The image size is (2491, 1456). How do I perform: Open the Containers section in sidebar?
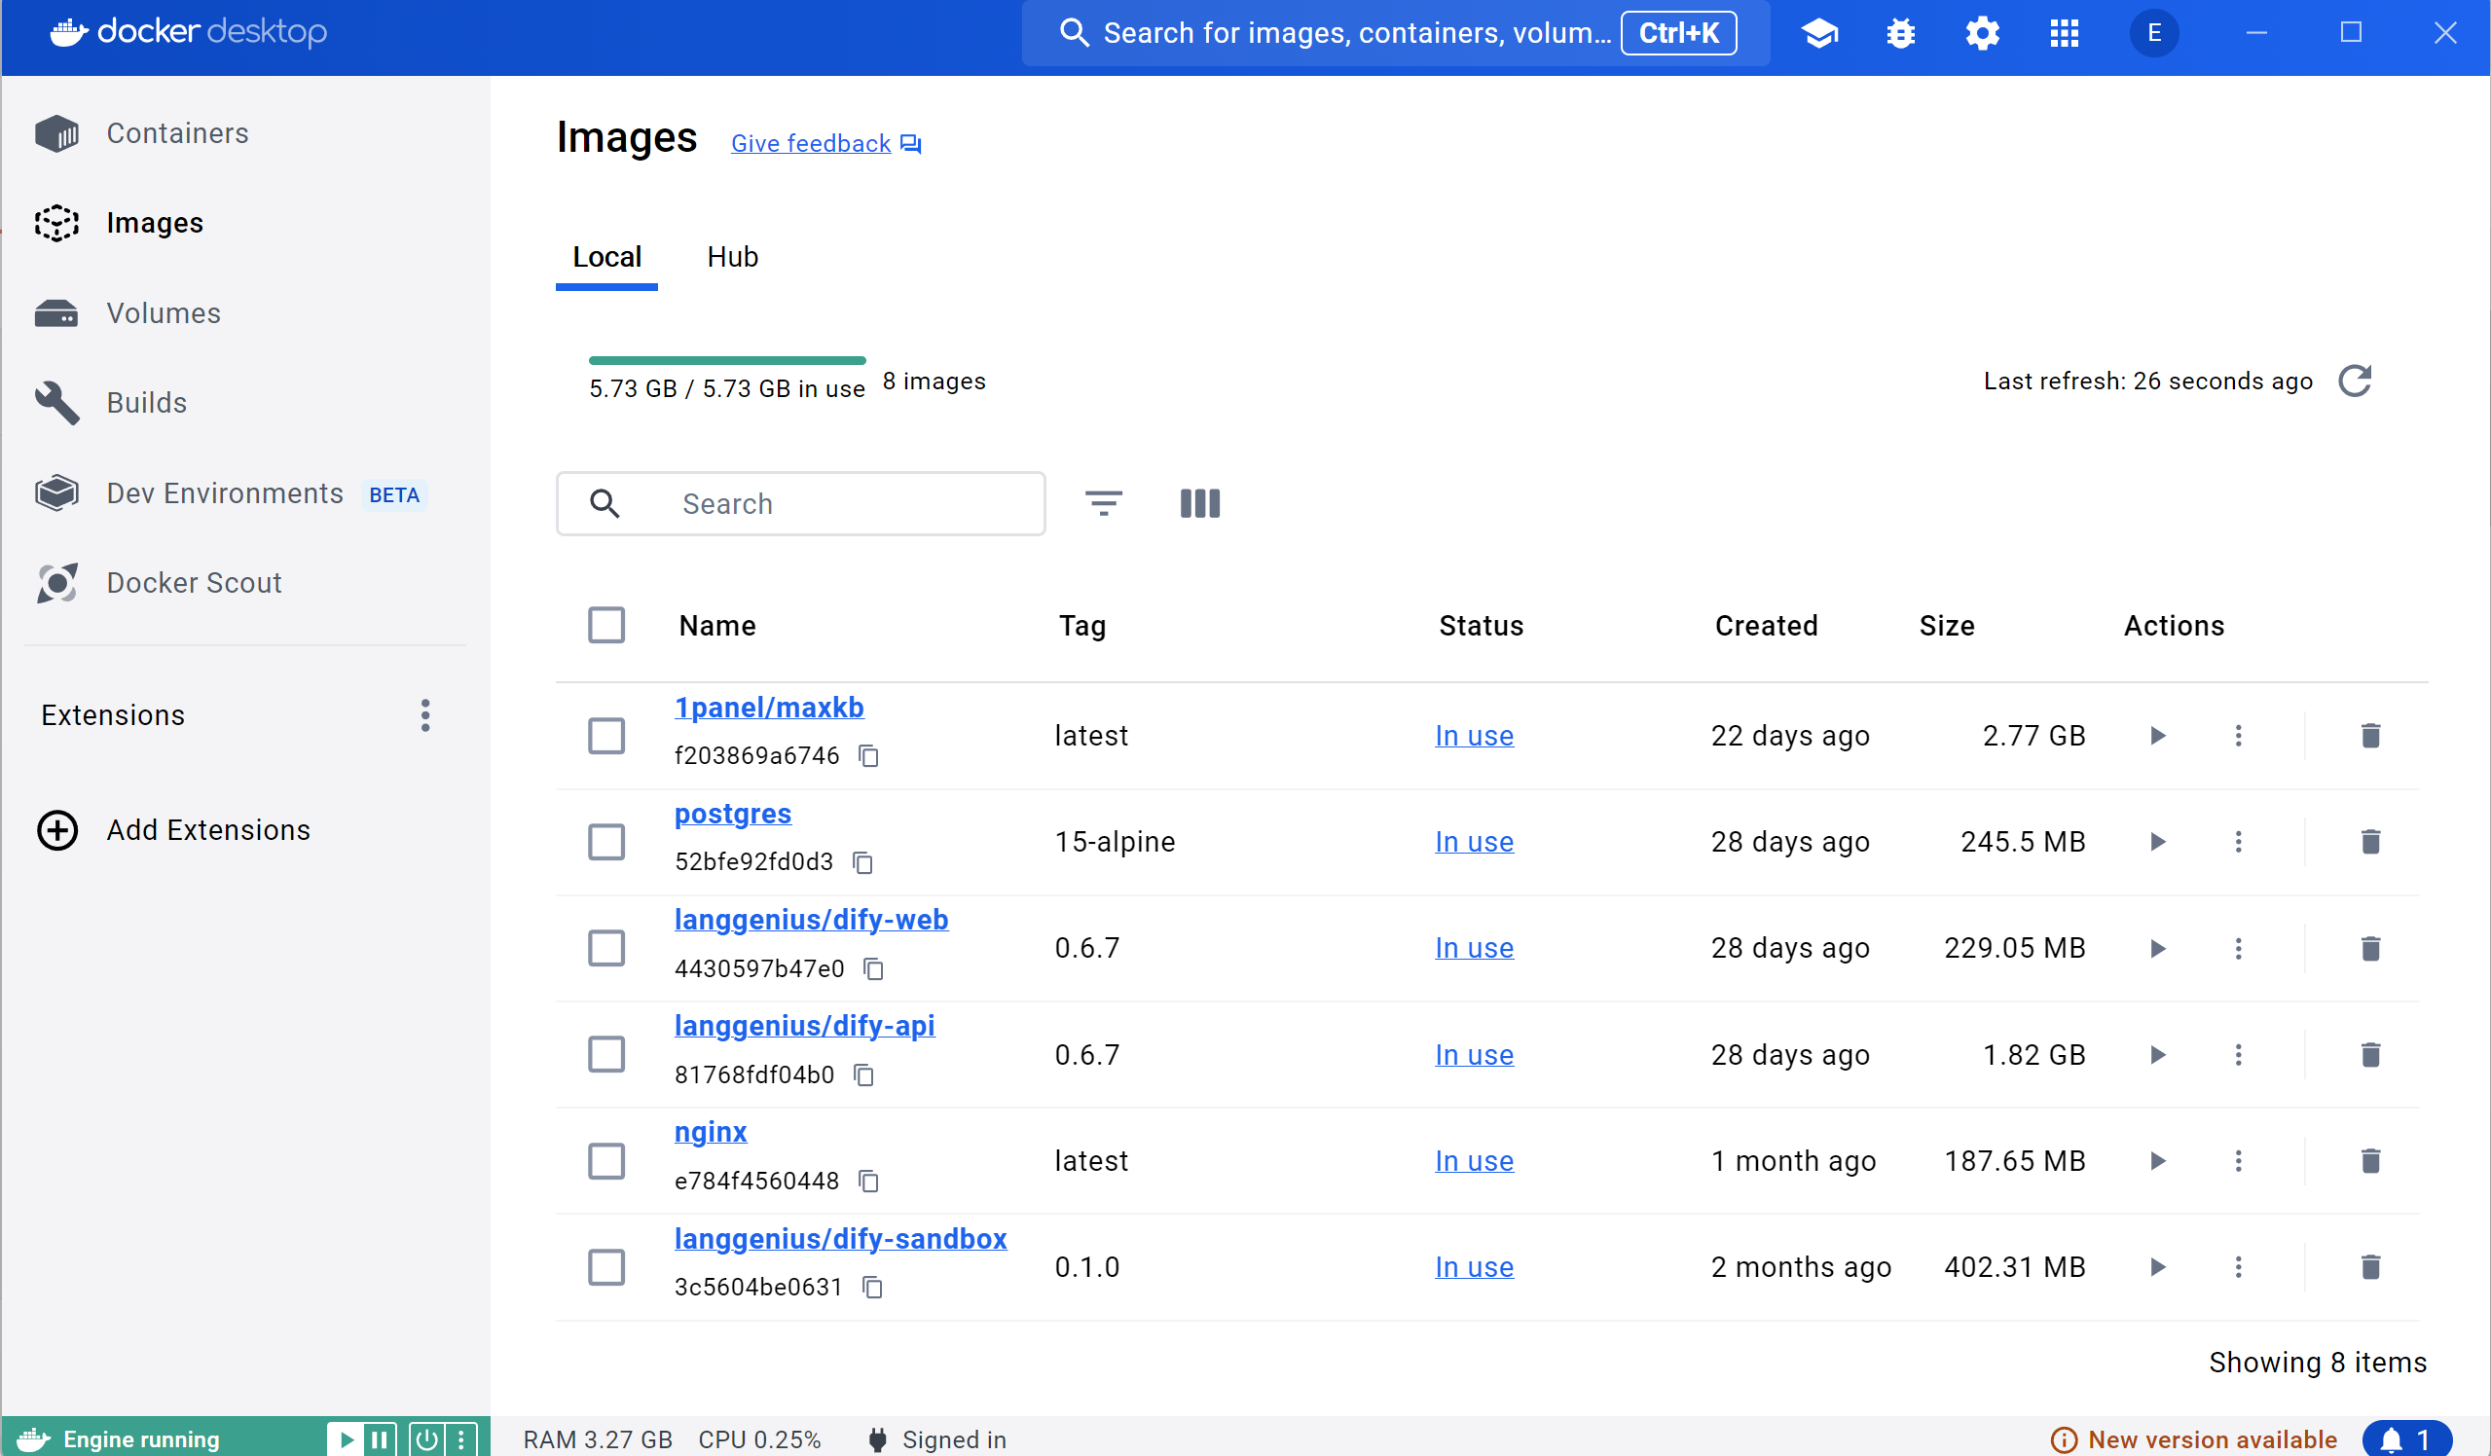(x=176, y=132)
